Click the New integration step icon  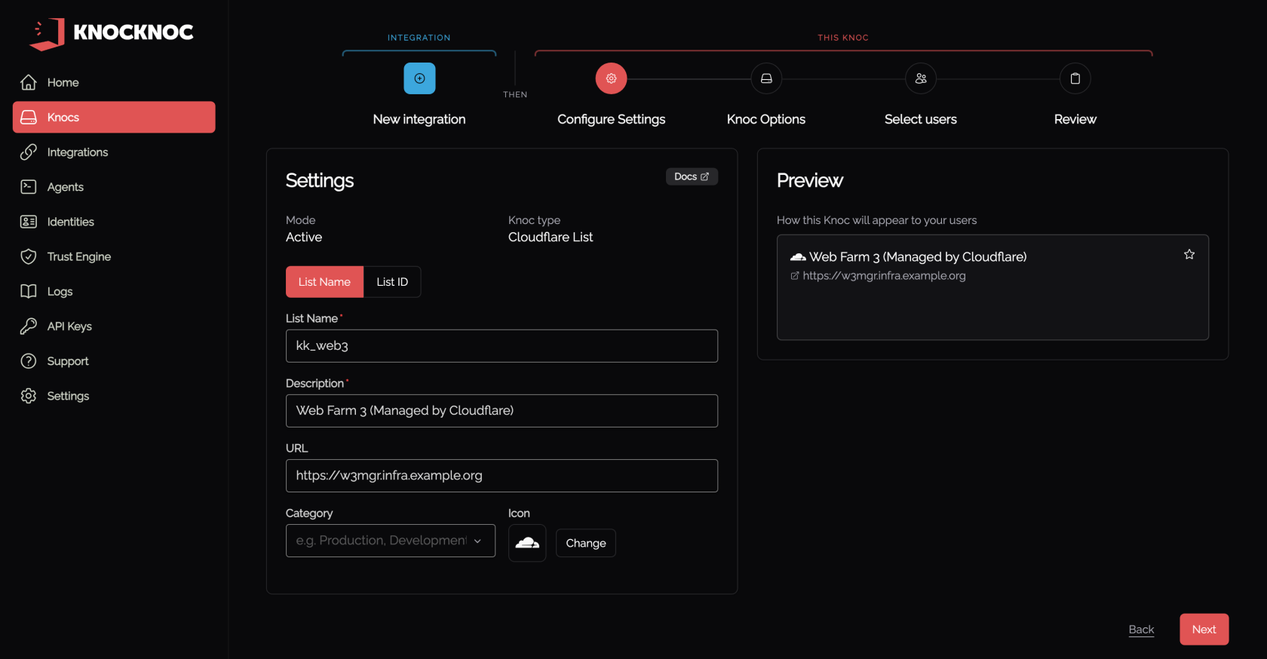419,78
